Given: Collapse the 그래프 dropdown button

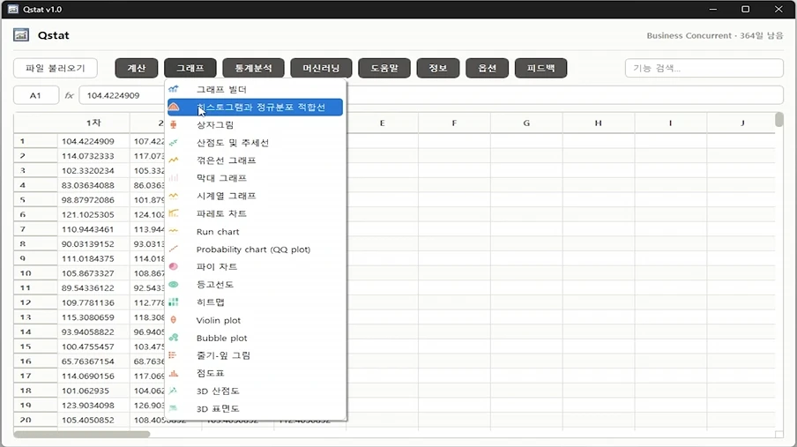Looking at the screenshot, I should 190,68.
